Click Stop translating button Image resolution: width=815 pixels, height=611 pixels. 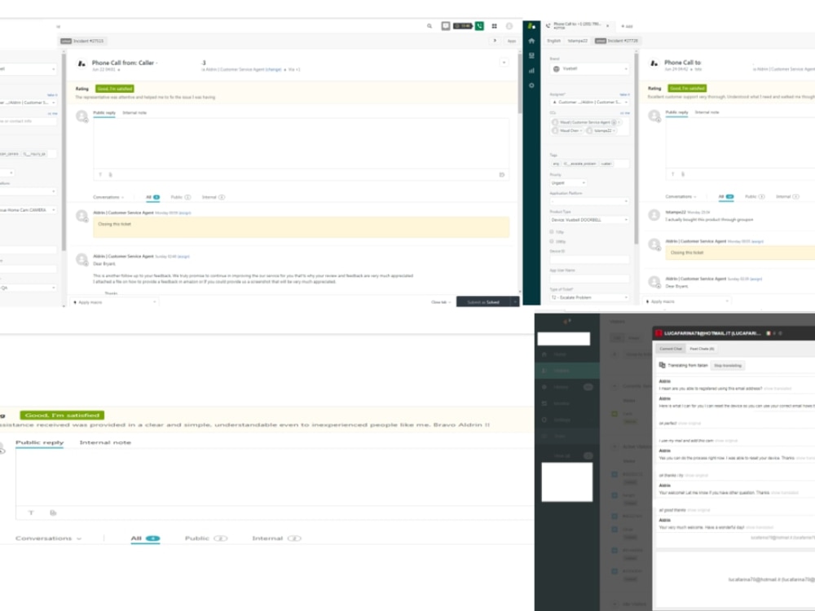728,365
